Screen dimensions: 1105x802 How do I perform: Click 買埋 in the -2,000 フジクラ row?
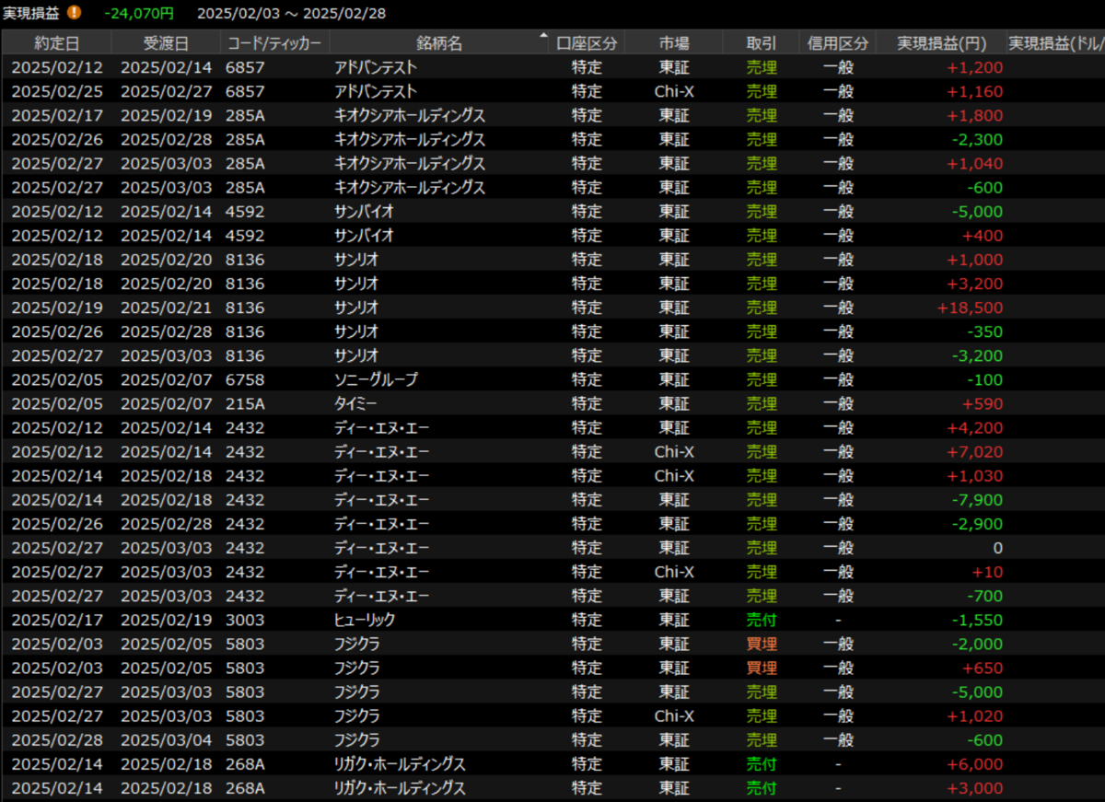click(x=762, y=643)
